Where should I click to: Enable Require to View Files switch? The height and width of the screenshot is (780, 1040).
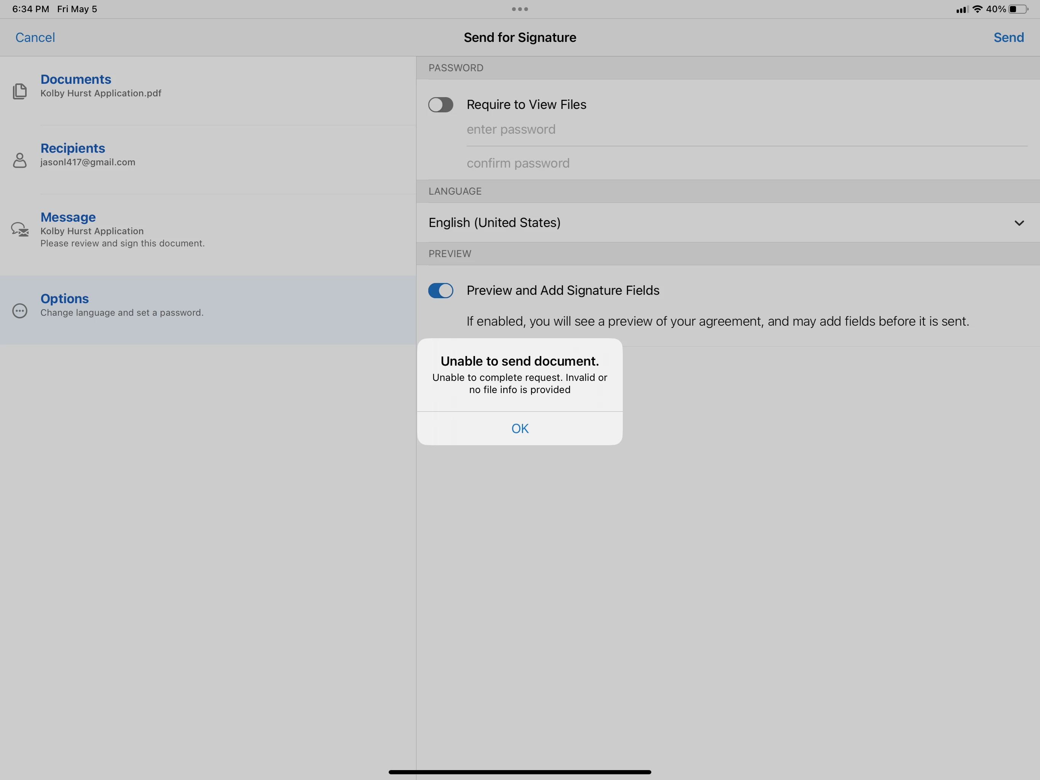click(x=440, y=104)
